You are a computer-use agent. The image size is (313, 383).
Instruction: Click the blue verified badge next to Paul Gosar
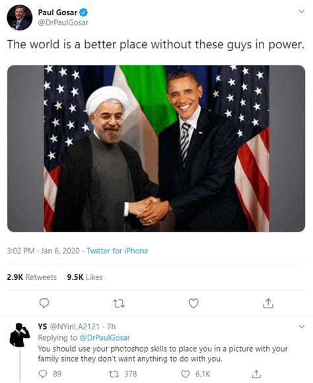tap(83, 13)
